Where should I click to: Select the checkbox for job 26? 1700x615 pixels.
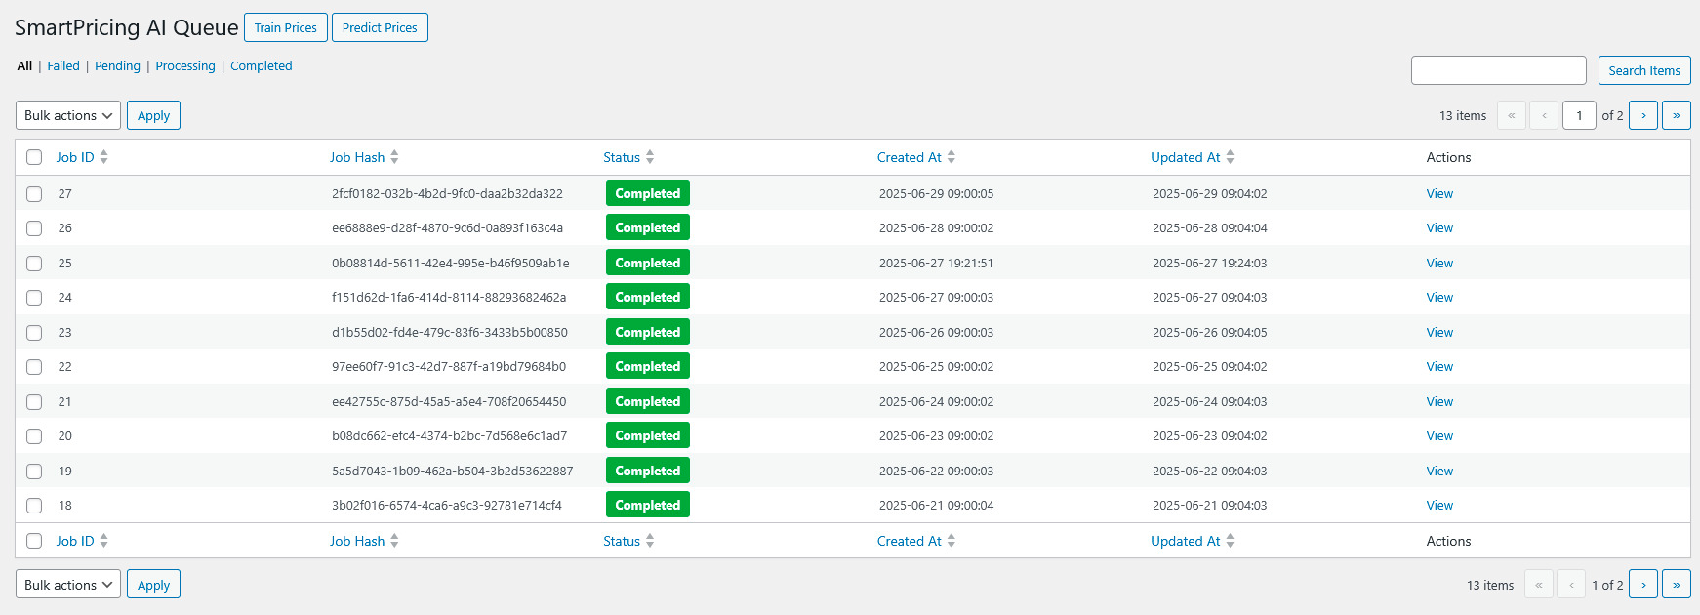pyautogui.click(x=34, y=228)
